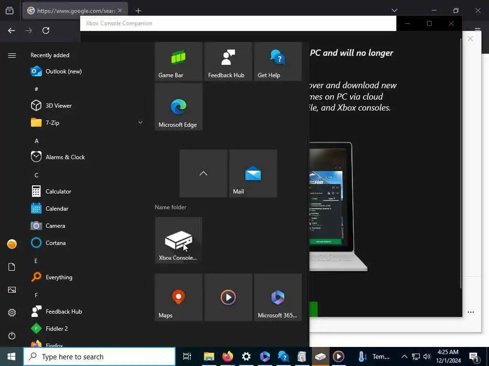
Task: Open the Microsoft Edge tile
Action: [179, 107]
